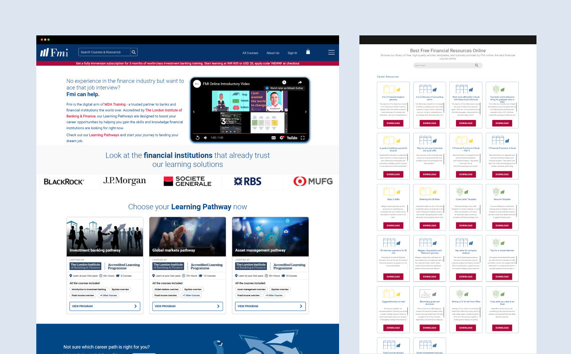Click the replay icon in the video controls
Image resolution: width=571 pixels, height=354 pixels.
(x=198, y=138)
